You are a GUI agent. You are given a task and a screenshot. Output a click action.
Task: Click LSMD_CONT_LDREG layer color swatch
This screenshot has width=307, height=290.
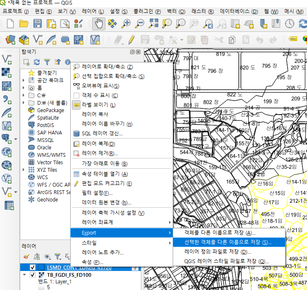41,267
